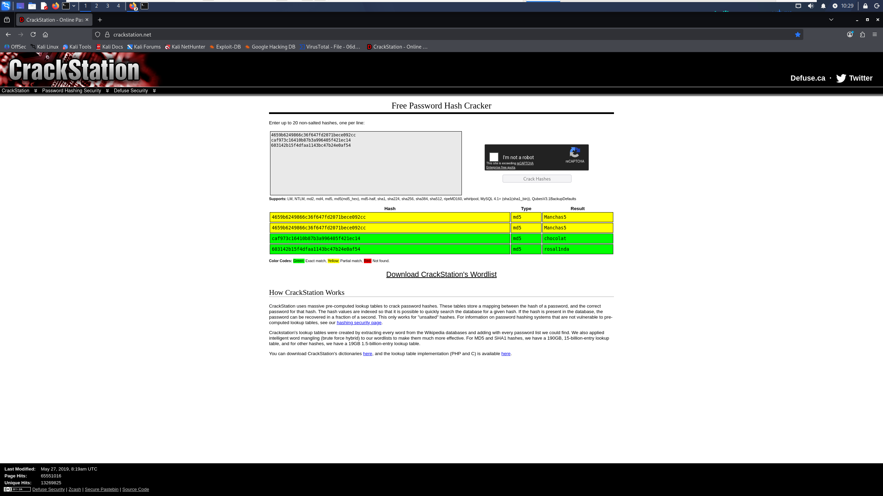Click the Crack Hashes button
This screenshot has width=883, height=496.
click(x=537, y=179)
